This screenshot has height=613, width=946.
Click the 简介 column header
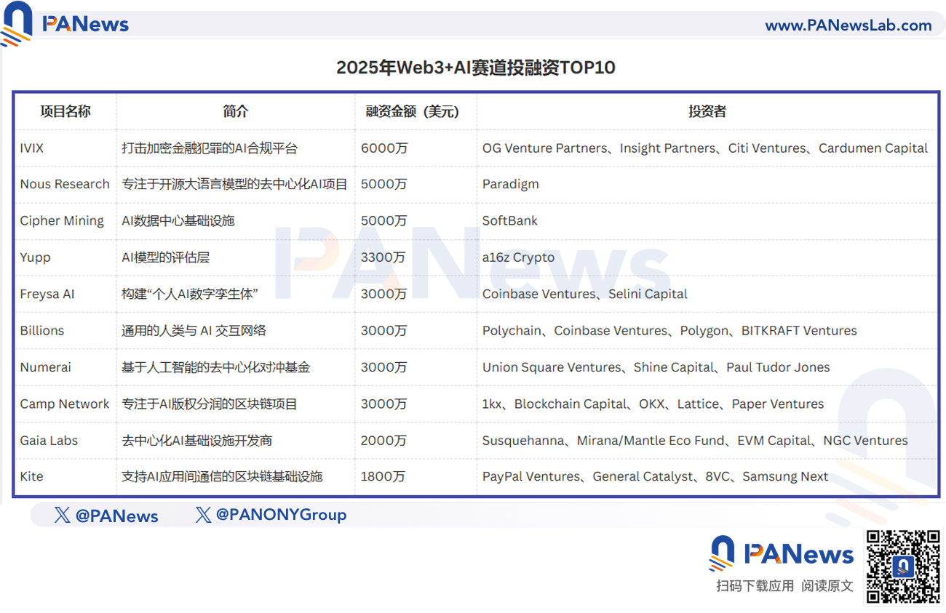[236, 111]
